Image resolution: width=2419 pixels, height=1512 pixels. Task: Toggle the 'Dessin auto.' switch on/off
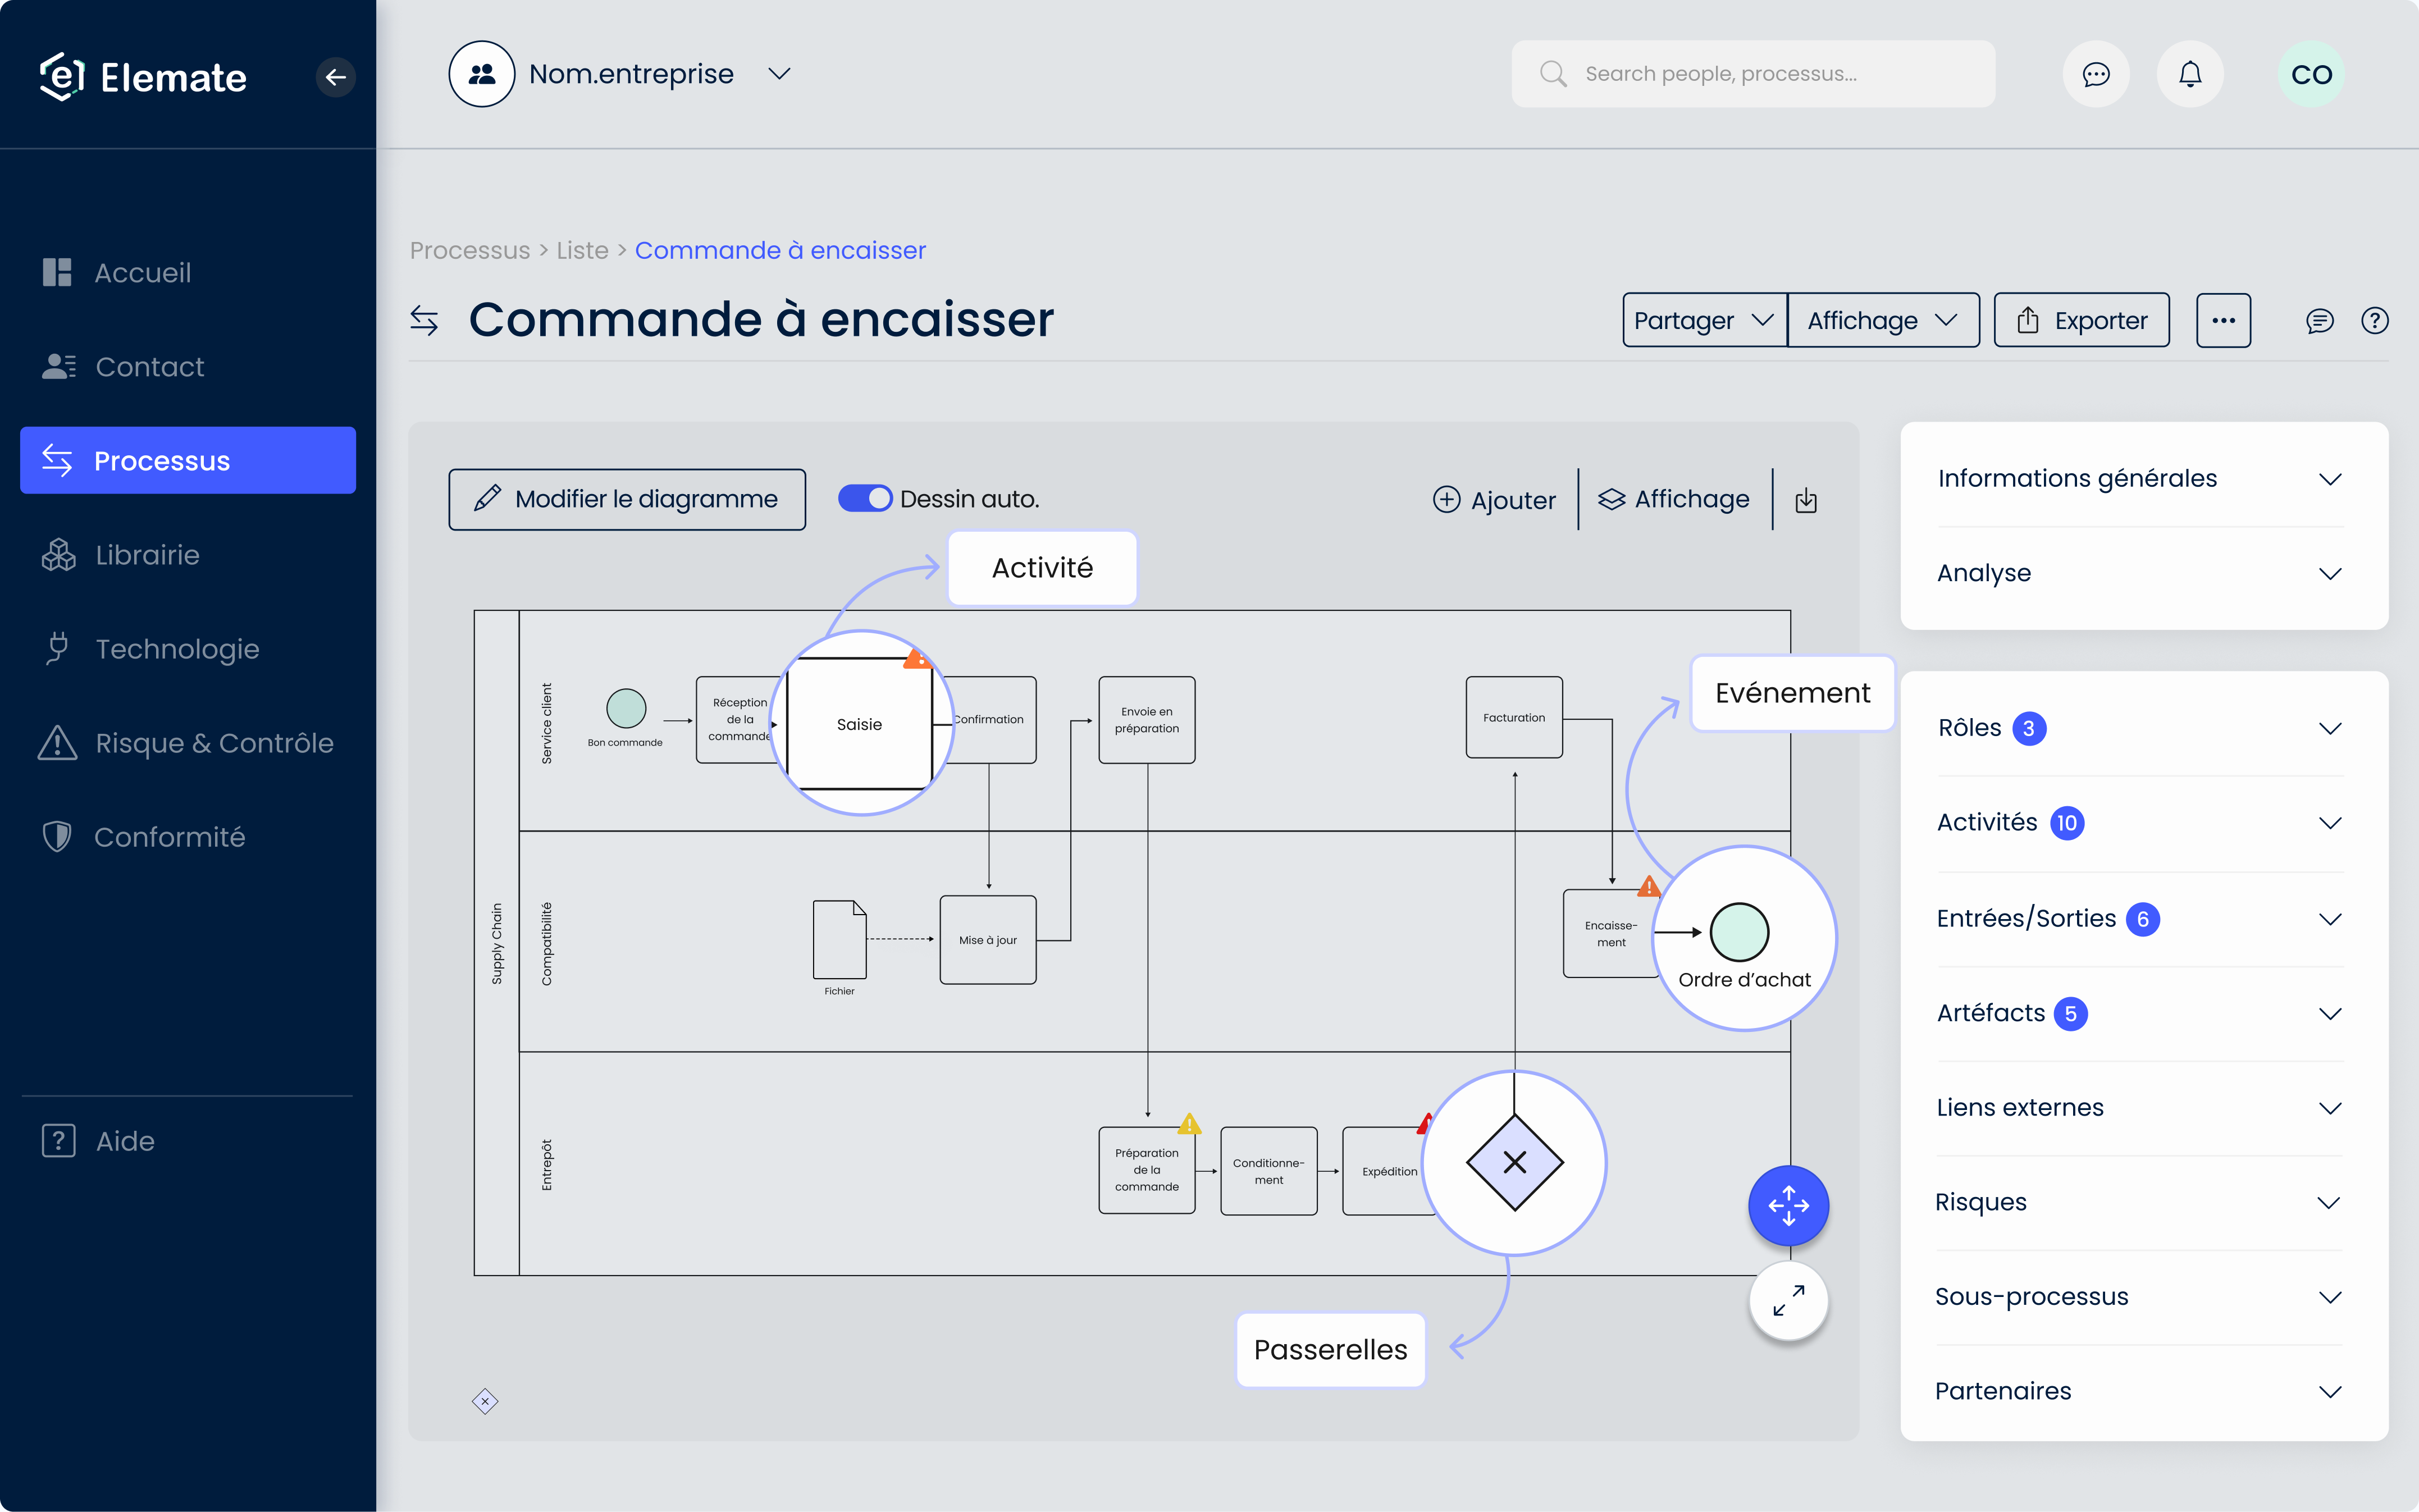[865, 500]
